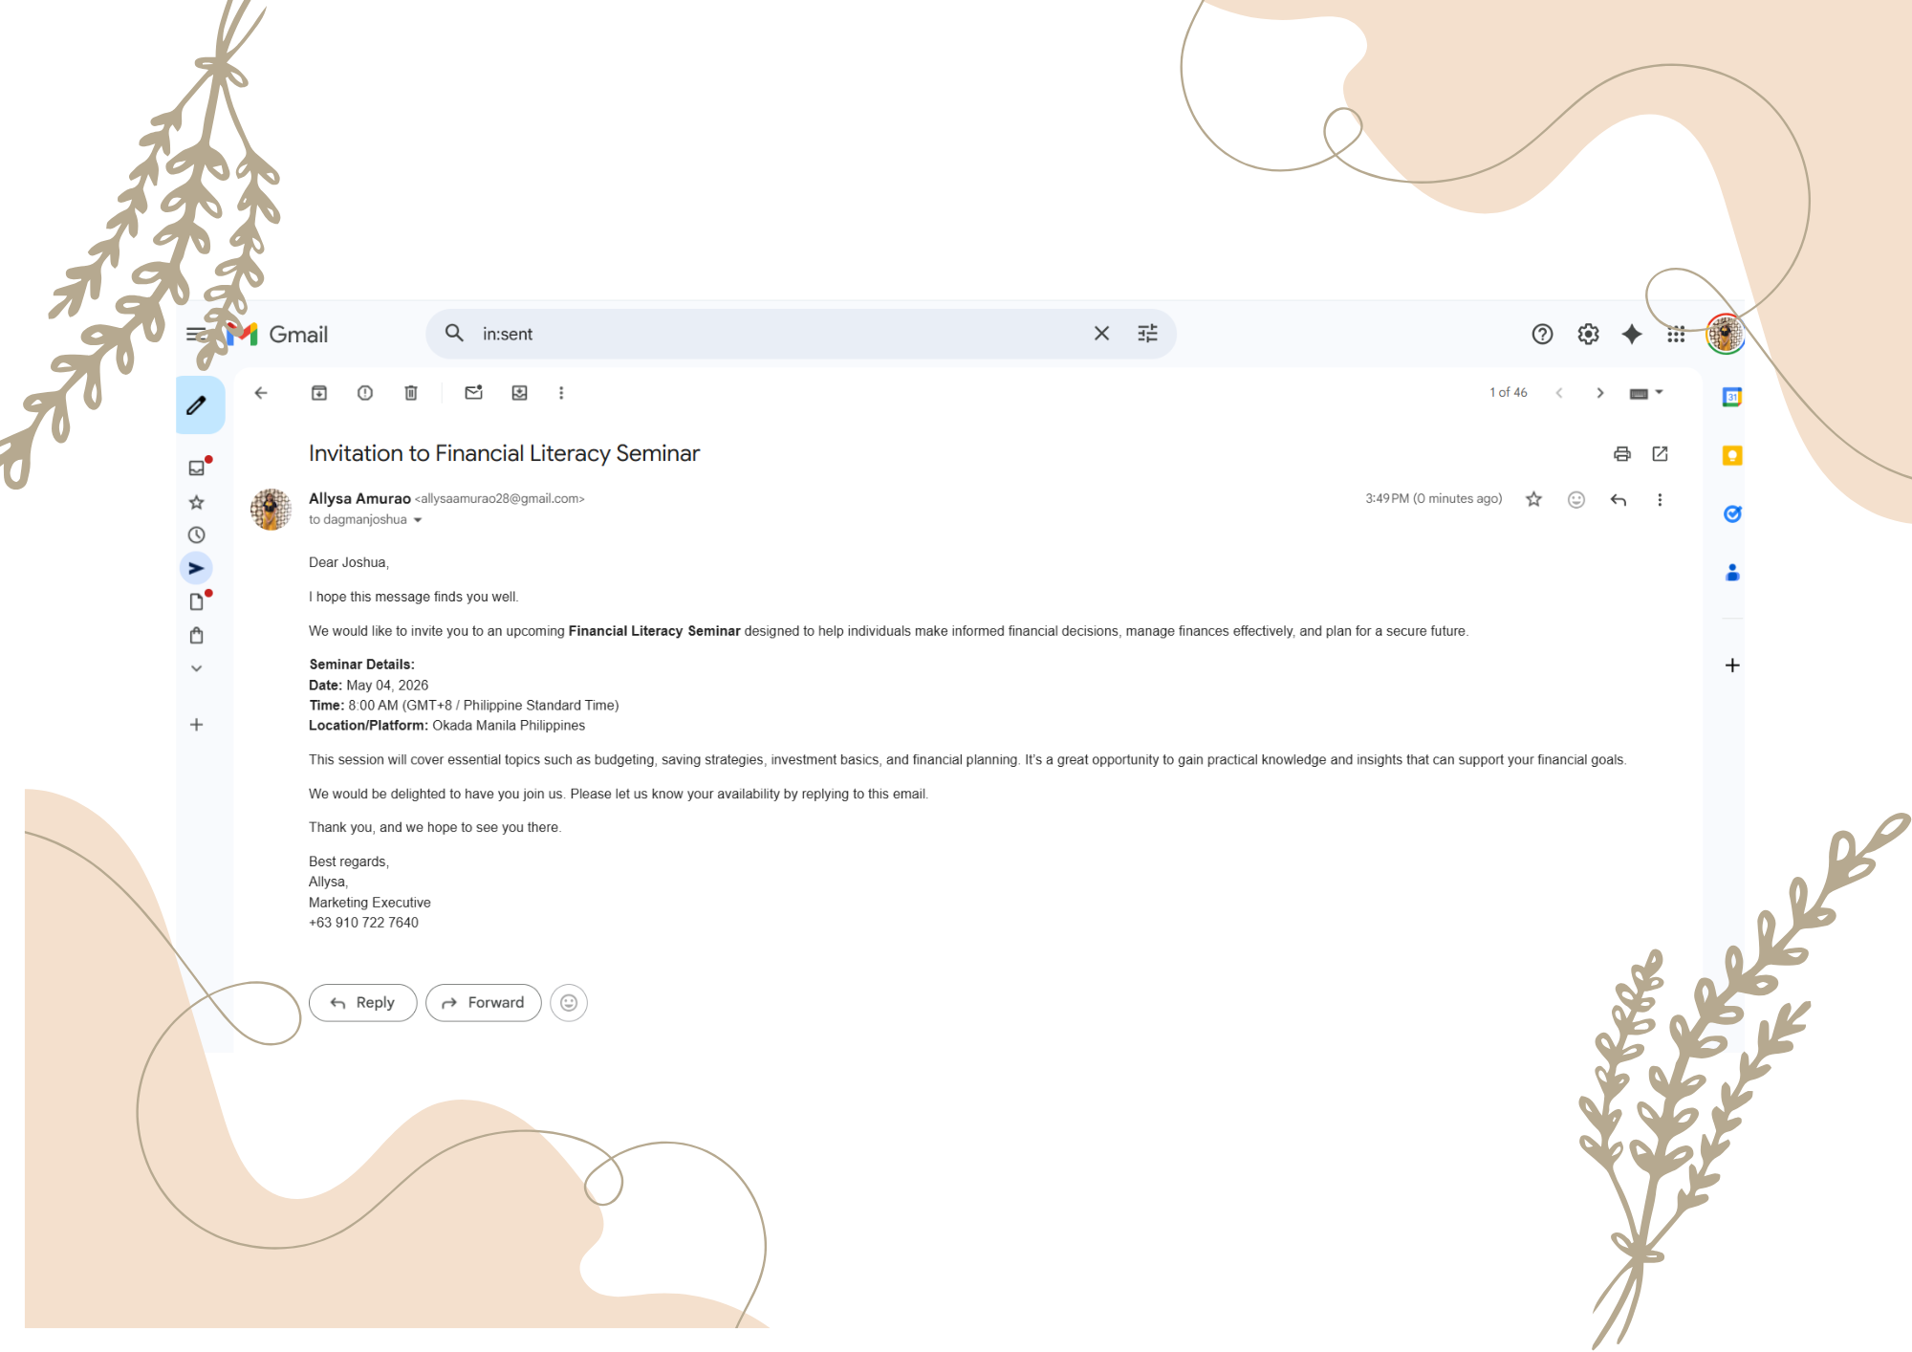Open the input tools keyboard dropdown
The height and width of the screenshot is (1352, 1912).
pos(1646,393)
